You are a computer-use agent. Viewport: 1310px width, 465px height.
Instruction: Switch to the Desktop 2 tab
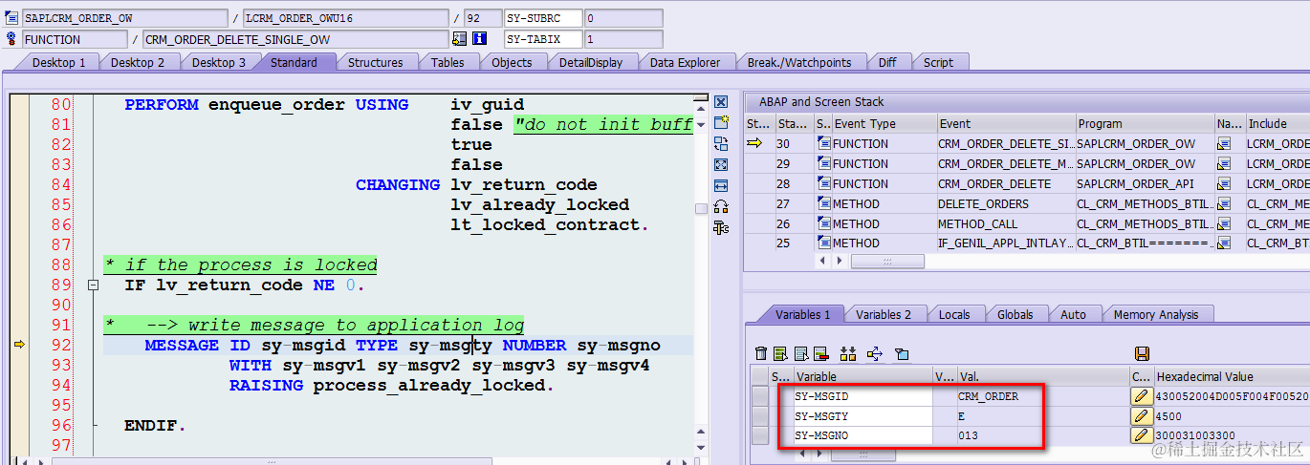[x=138, y=62]
